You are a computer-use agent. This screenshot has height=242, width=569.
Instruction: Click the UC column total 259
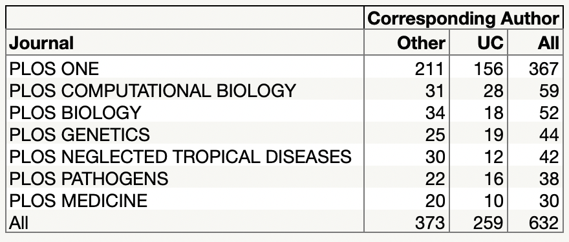[488, 223]
